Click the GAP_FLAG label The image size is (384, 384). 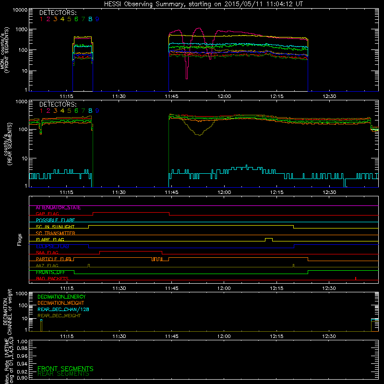(x=47, y=214)
